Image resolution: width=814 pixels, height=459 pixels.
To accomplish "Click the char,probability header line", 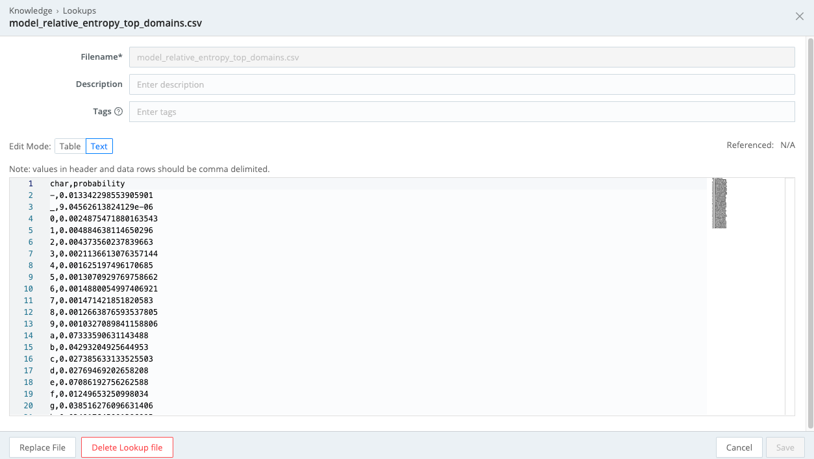I will 88,184.
